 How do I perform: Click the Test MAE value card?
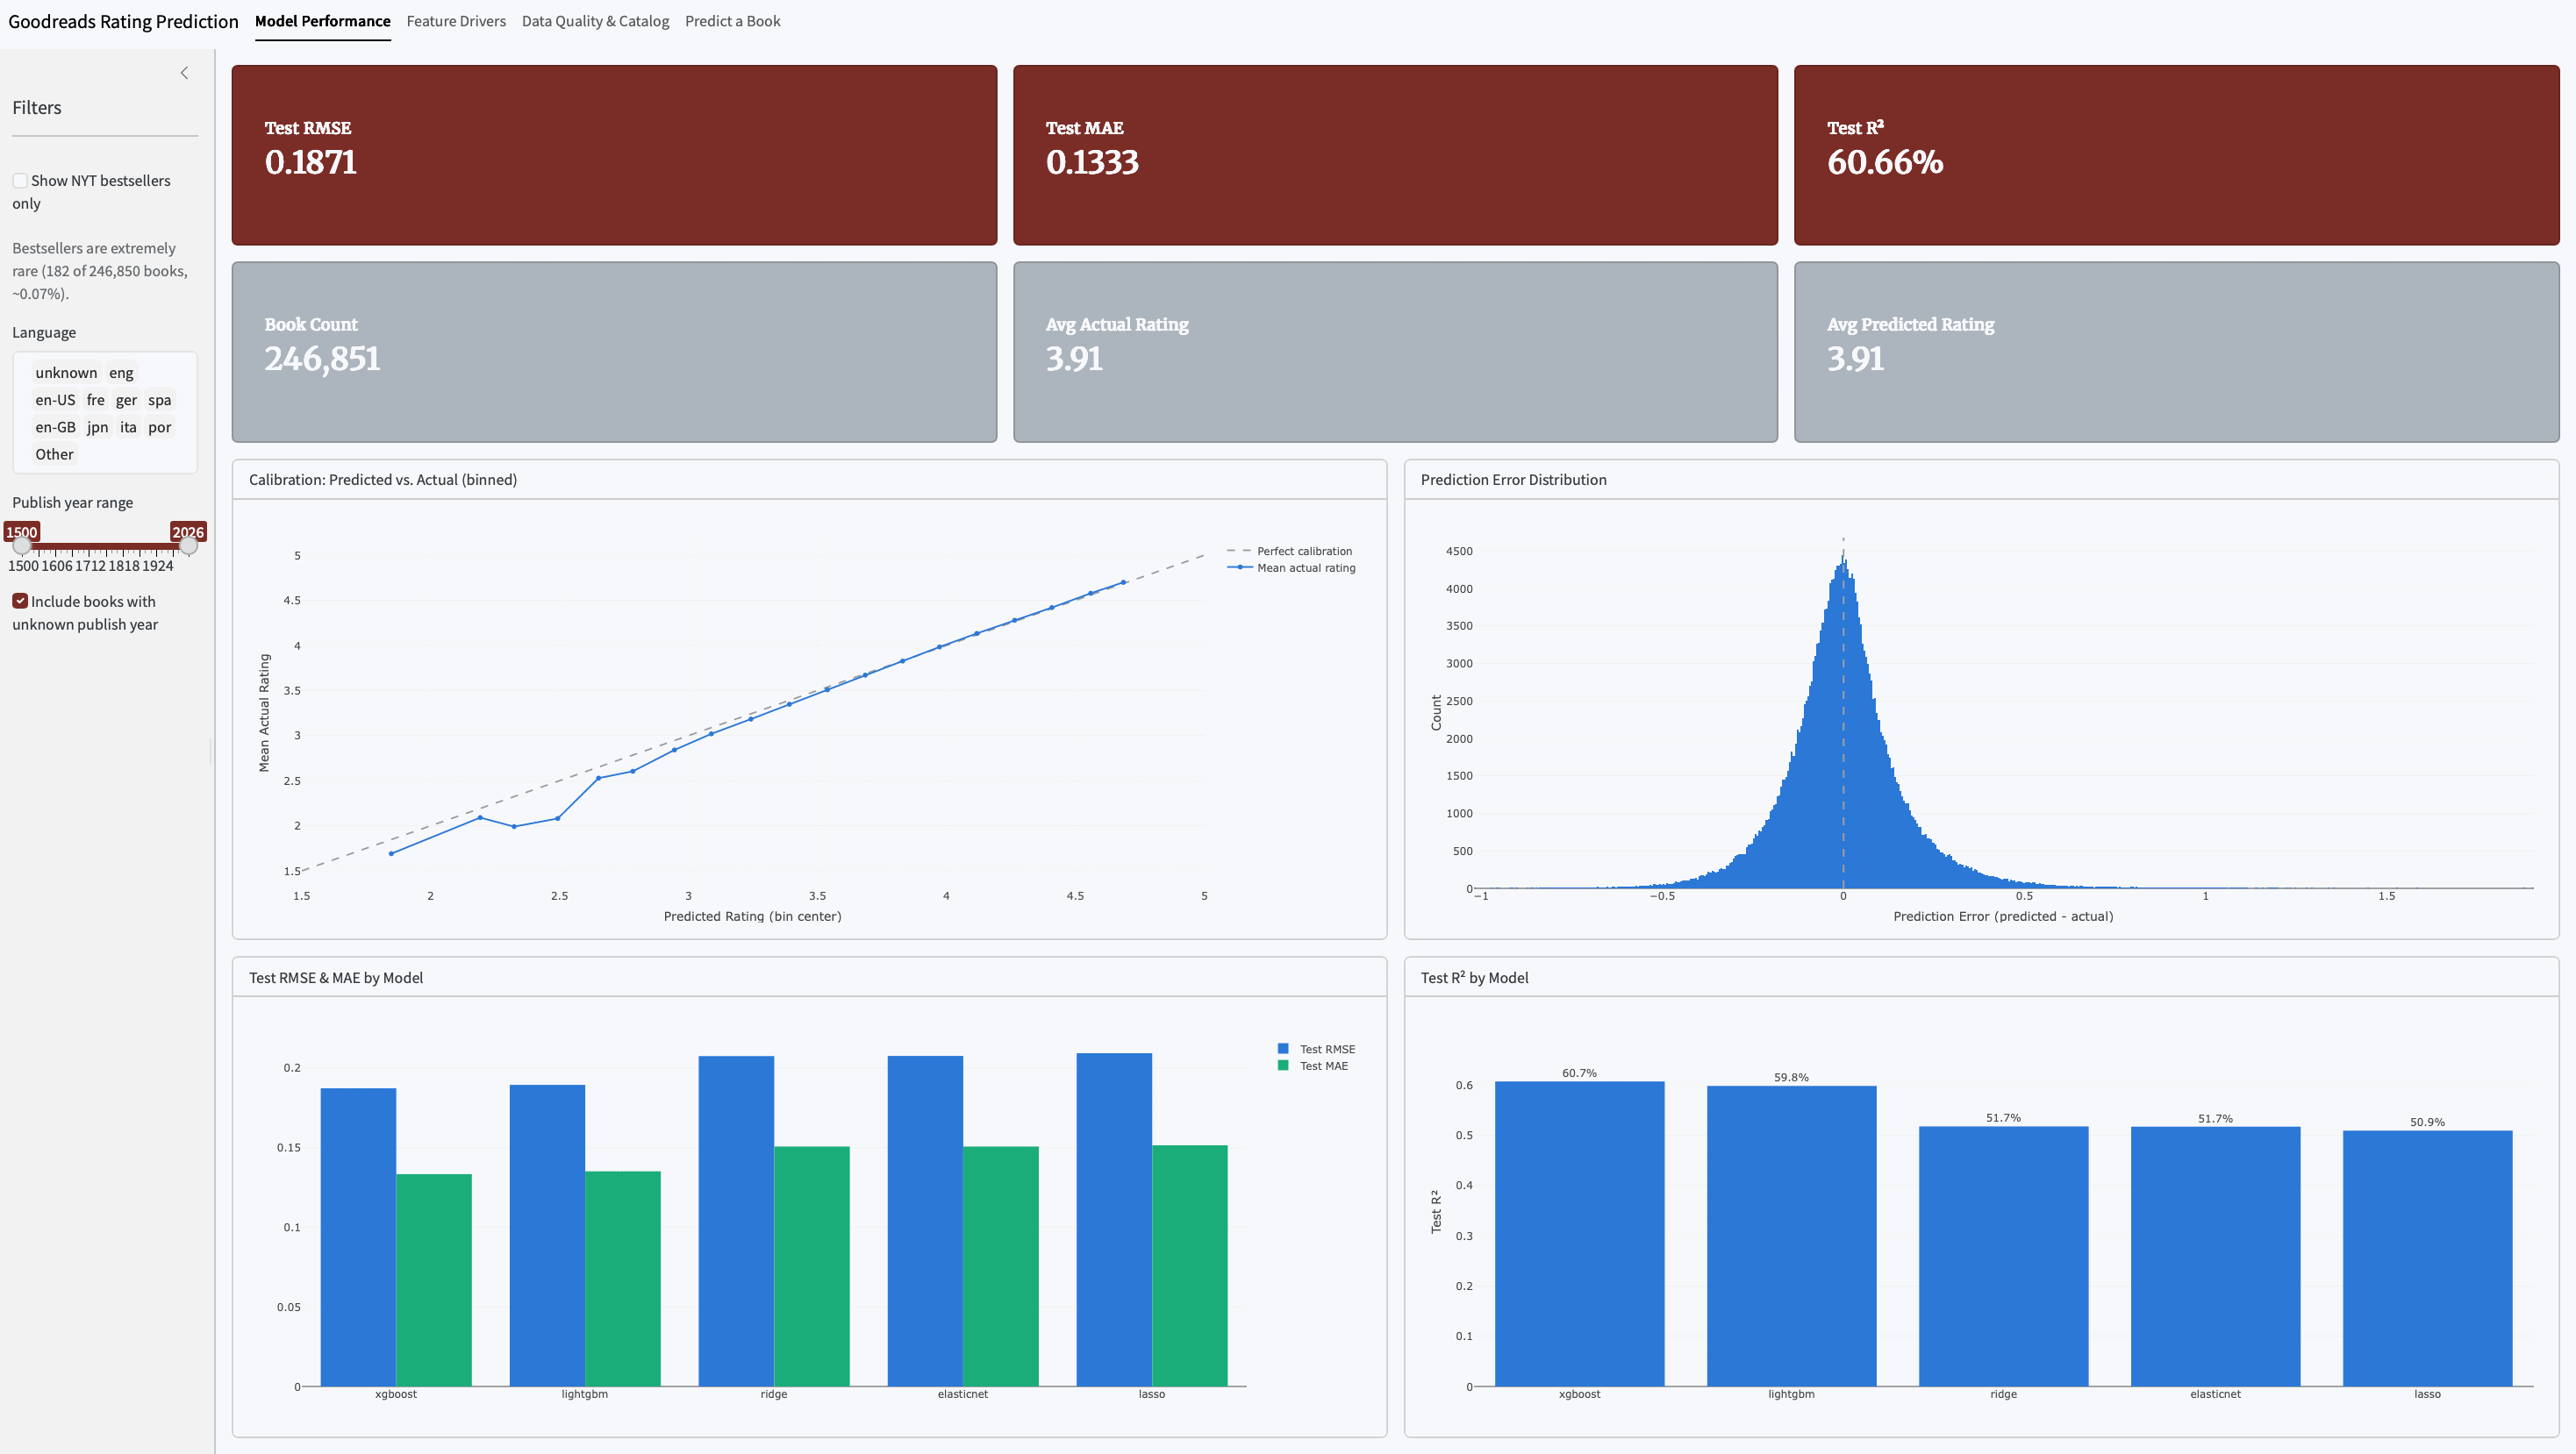pos(1395,155)
